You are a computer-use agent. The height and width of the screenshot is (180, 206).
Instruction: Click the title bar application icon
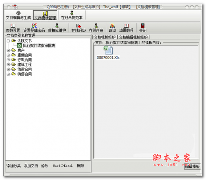[x=15, y=7]
